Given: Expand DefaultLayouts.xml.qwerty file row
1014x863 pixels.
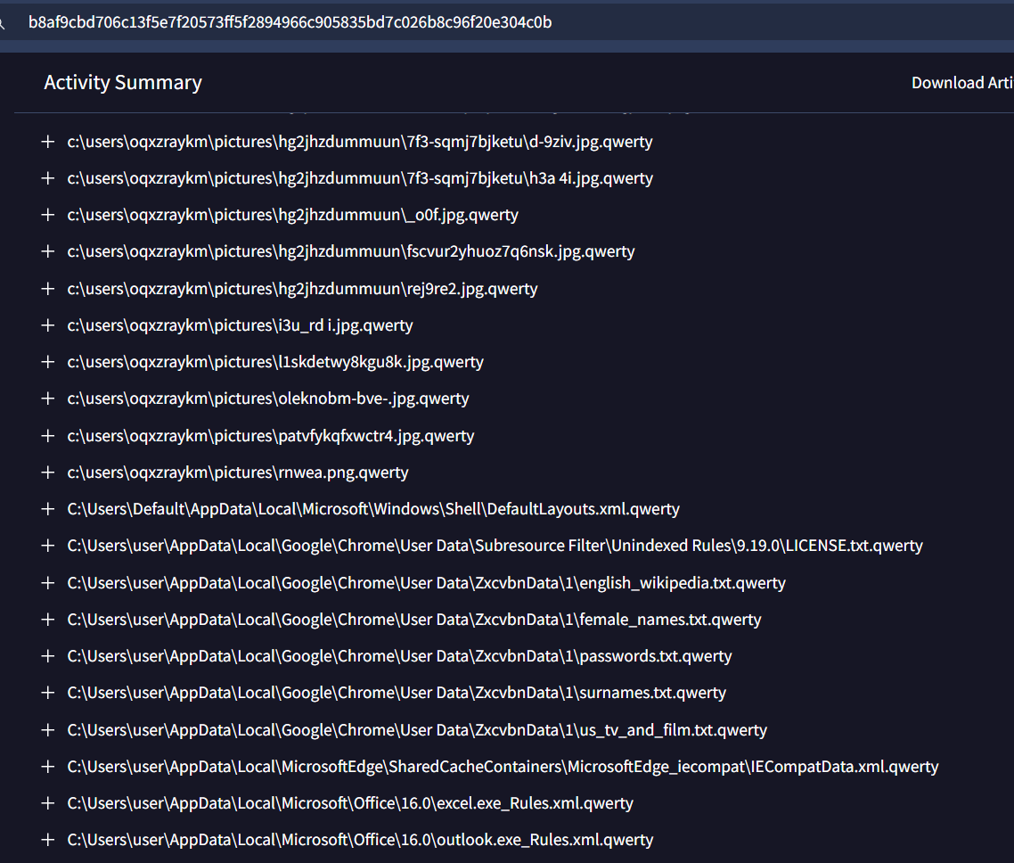Looking at the screenshot, I should click(48, 509).
